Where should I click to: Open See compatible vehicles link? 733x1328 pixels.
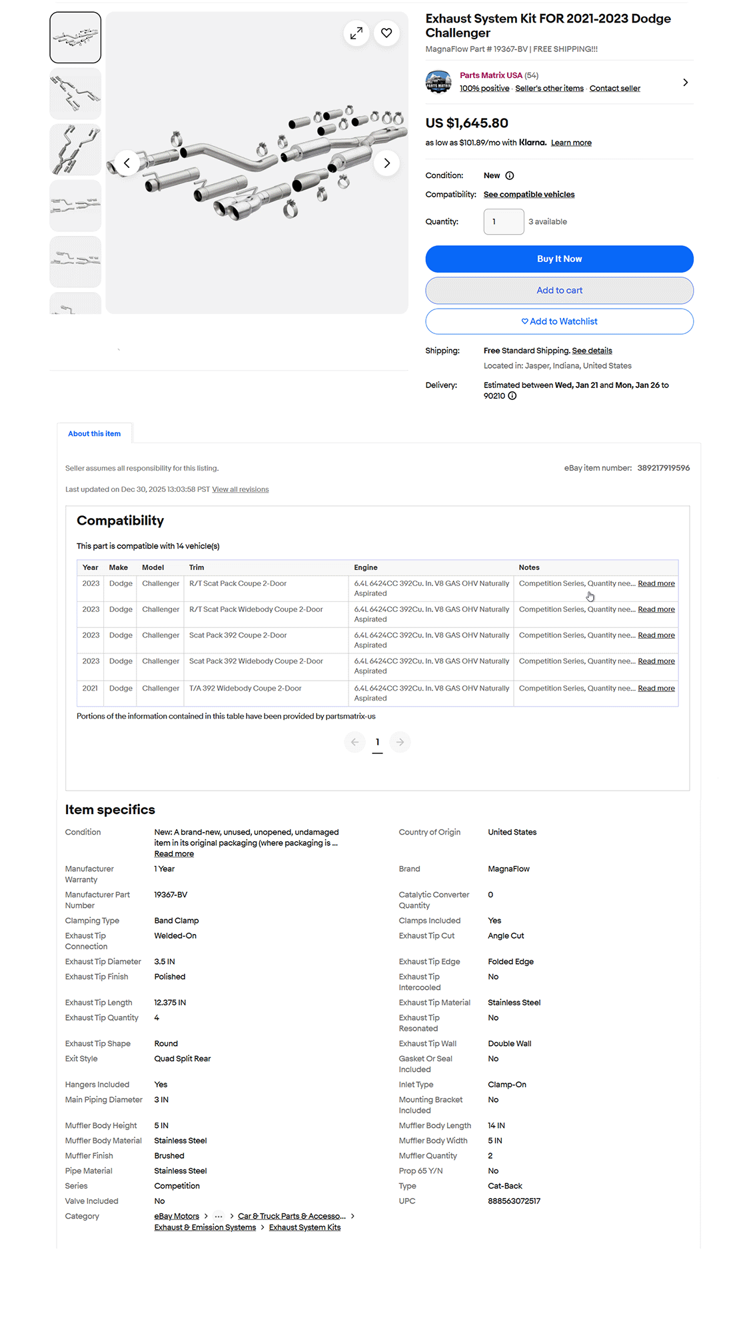point(529,195)
